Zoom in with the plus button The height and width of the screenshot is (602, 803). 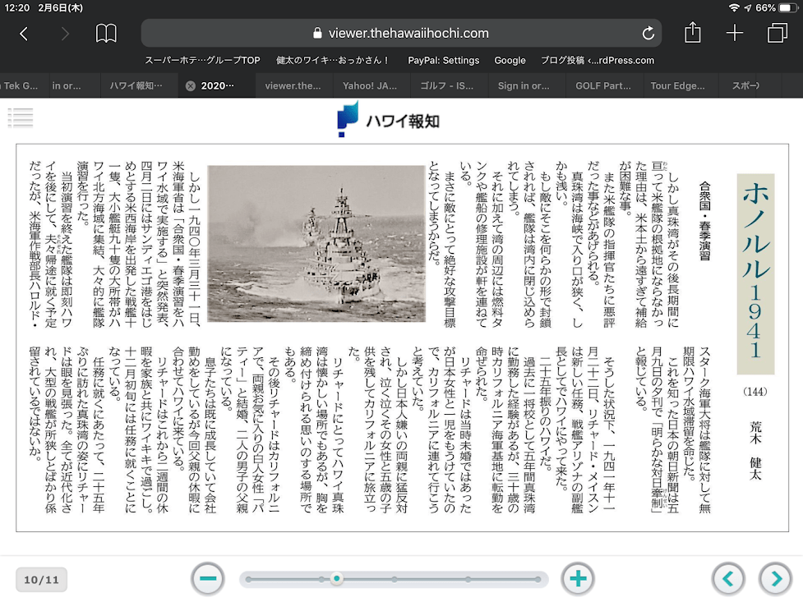coord(578,579)
